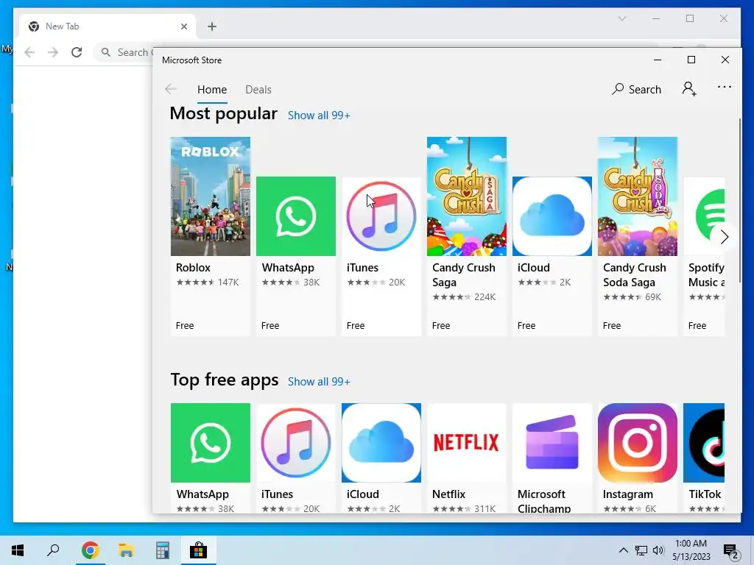Viewport: 754px width, 565px height.
Task: Open the WhatsApp icon in Most popular
Action: 296,216
